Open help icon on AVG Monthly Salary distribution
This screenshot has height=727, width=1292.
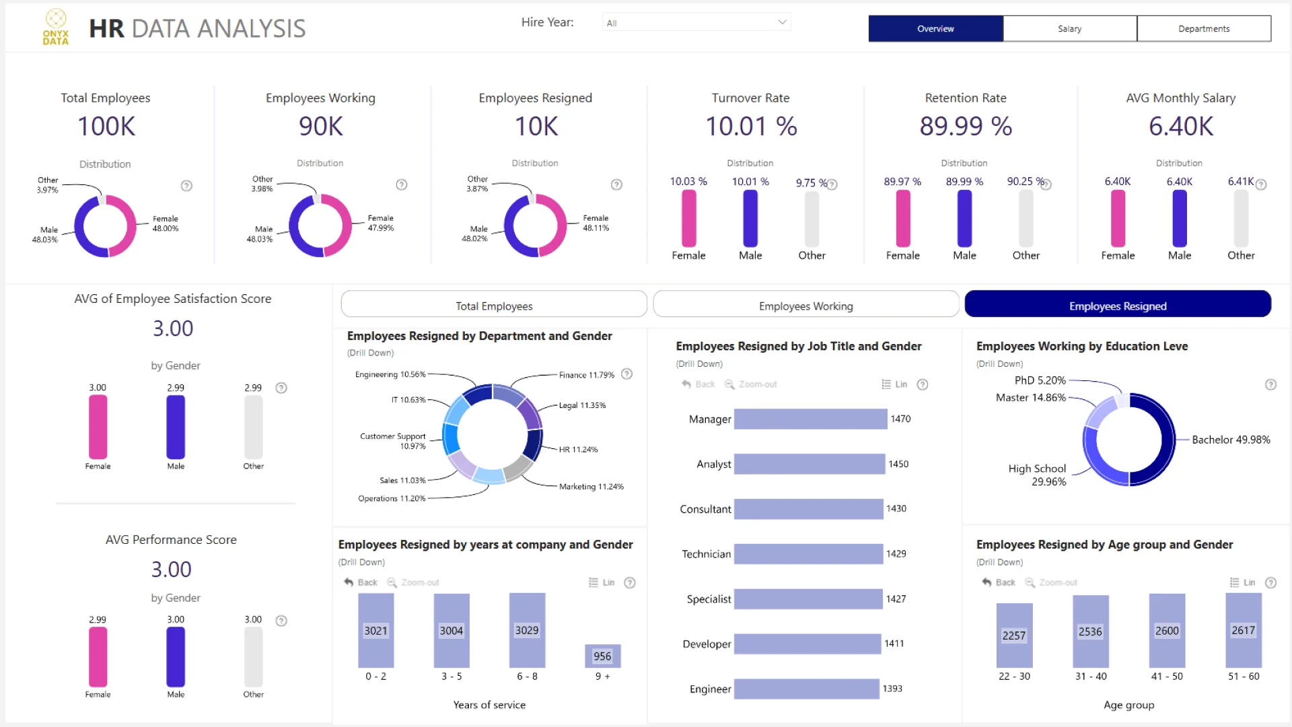tap(1261, 184)
